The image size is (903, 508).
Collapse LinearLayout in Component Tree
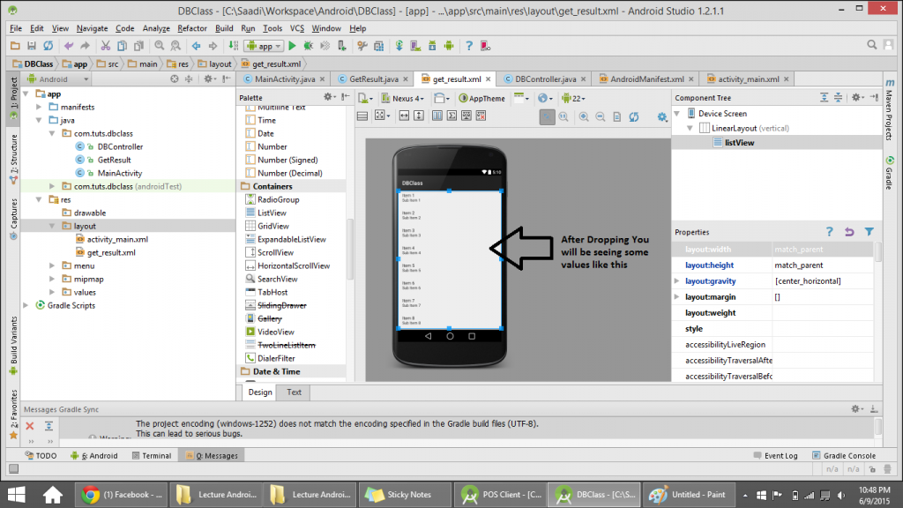pyautogui.click(x=690, y=129)
